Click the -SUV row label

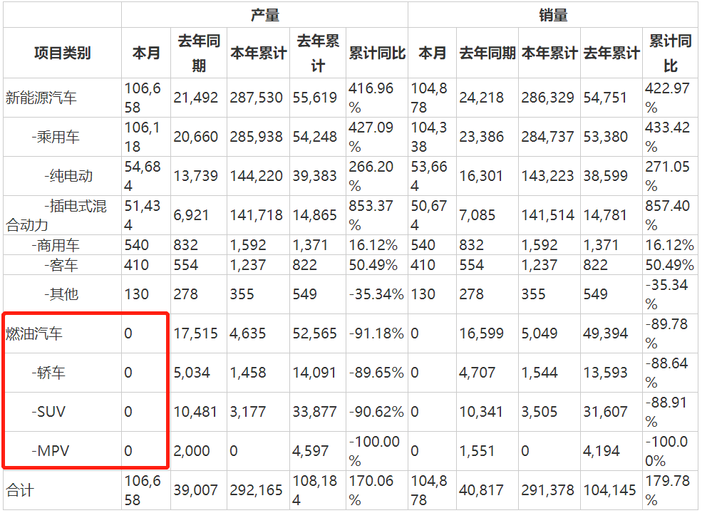48,412
